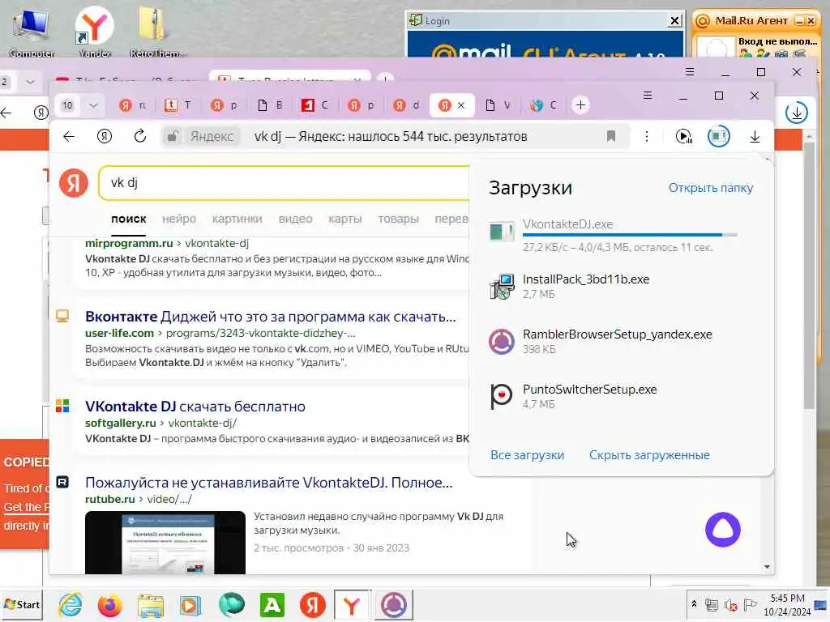Show hidden system tray icons

[x=694, y=603]
